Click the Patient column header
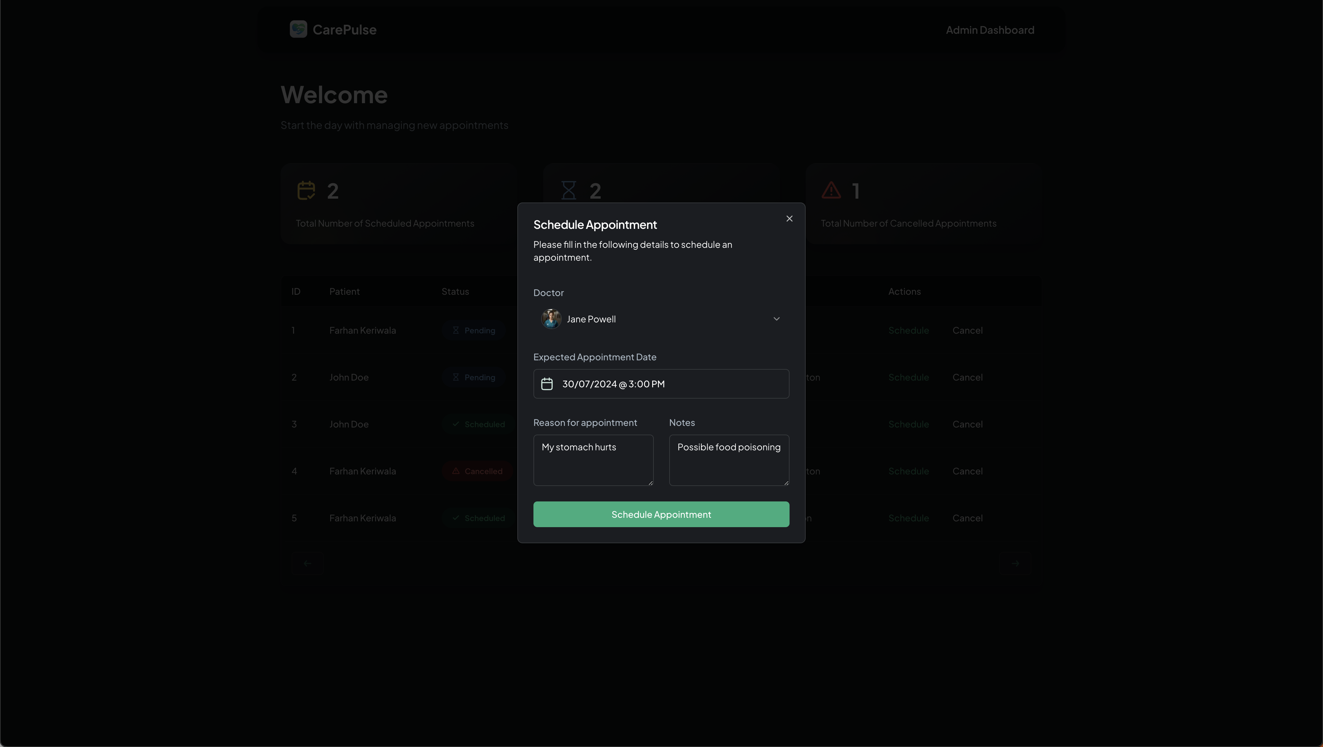The image size is (1323, 747). pos(344,292)
